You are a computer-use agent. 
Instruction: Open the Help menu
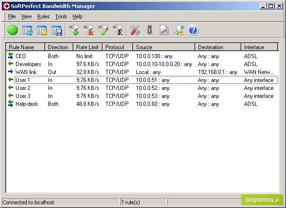coord(78,16)
